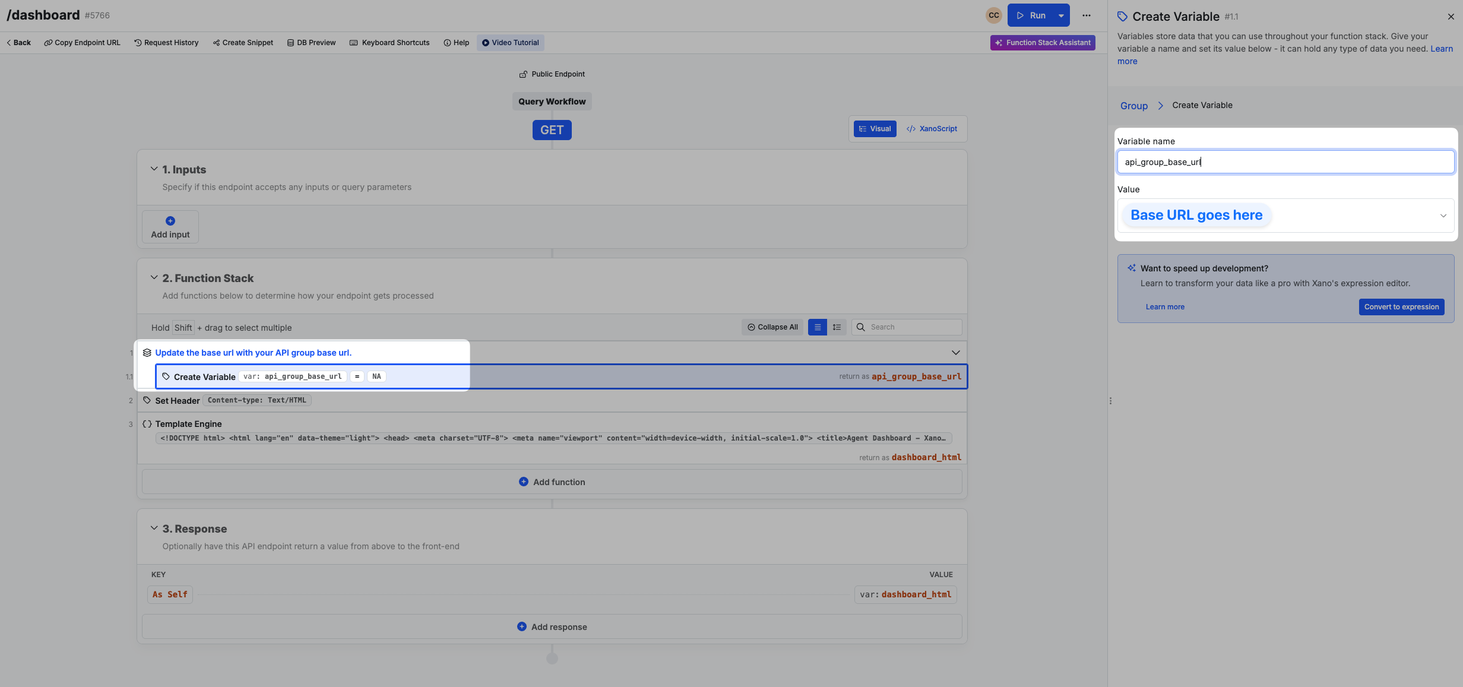The width and height of the screenshot is (1463, 687).
Task: Open DB Preview from the toolbar
Action: pyautogui.click(x=311, y=43)
